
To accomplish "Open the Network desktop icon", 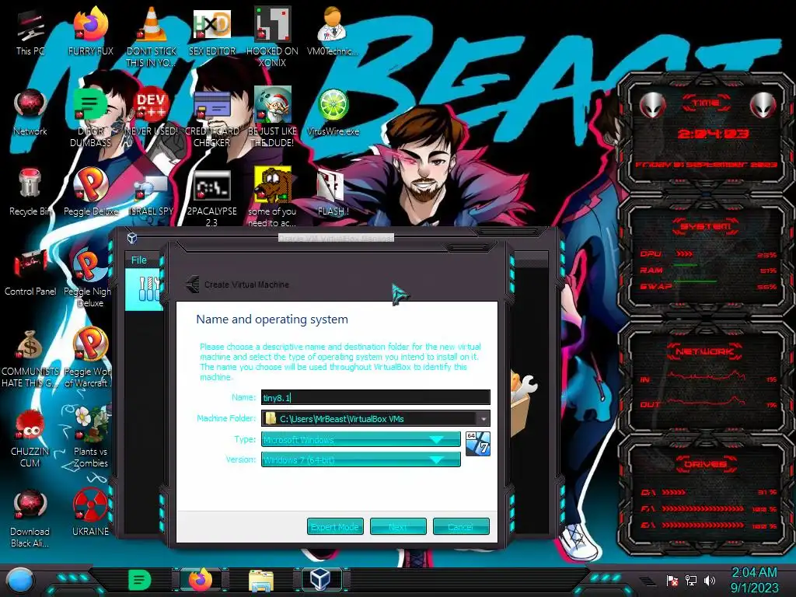I will pos(30,112).
